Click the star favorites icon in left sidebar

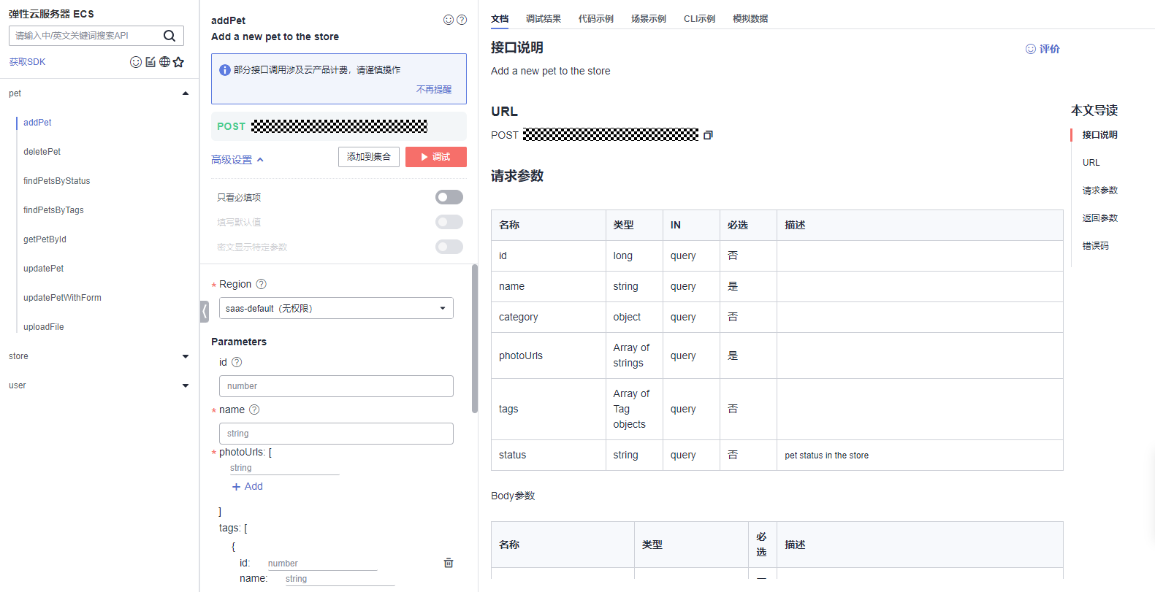coord(178,62)
